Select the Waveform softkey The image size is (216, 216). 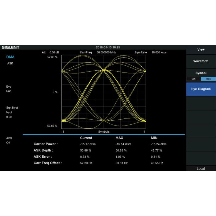pyautogui.click(x=201, y=61)
